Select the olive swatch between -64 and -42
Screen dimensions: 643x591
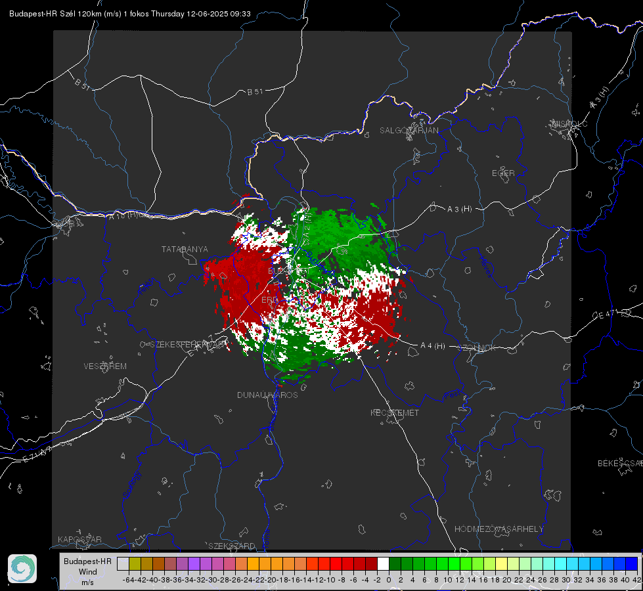click(135, 564)
